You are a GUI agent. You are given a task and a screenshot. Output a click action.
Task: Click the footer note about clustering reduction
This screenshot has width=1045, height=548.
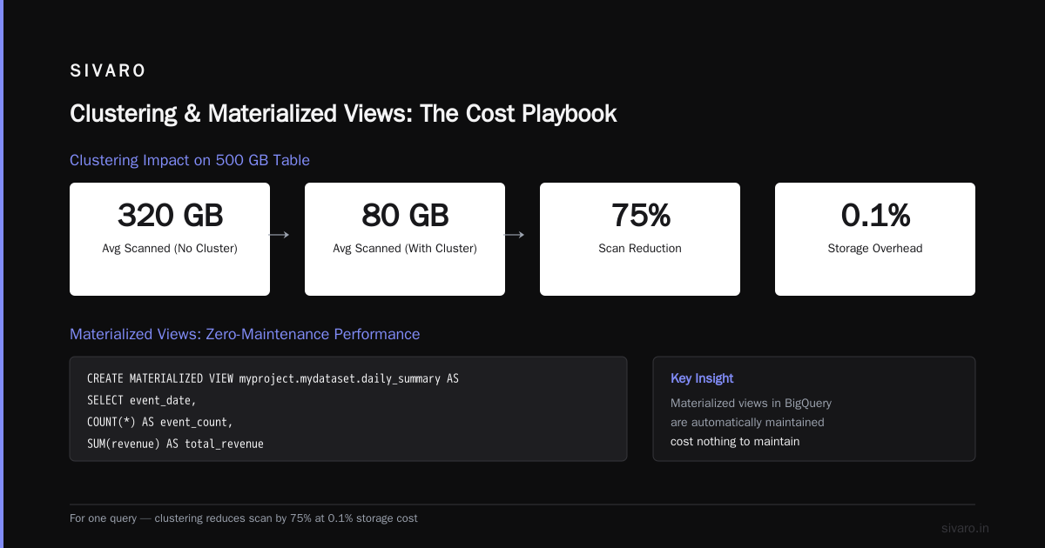[244, 518]
